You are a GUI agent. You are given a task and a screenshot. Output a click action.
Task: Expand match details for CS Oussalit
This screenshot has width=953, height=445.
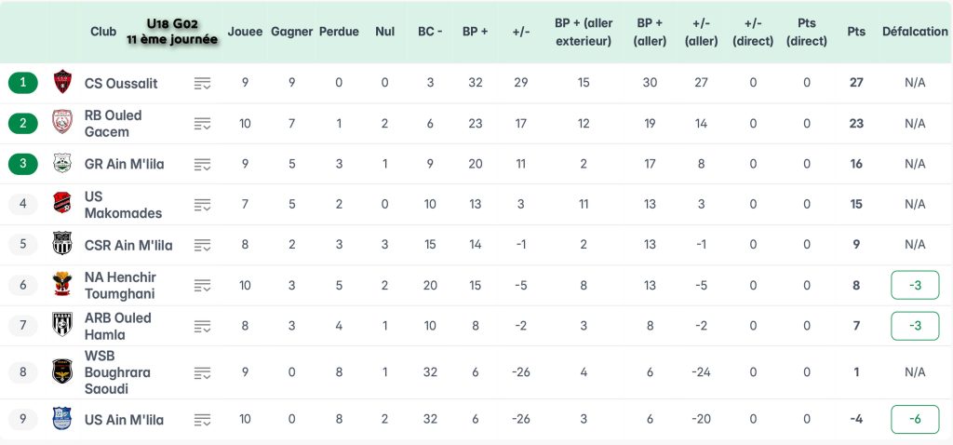tap(203, 83)
